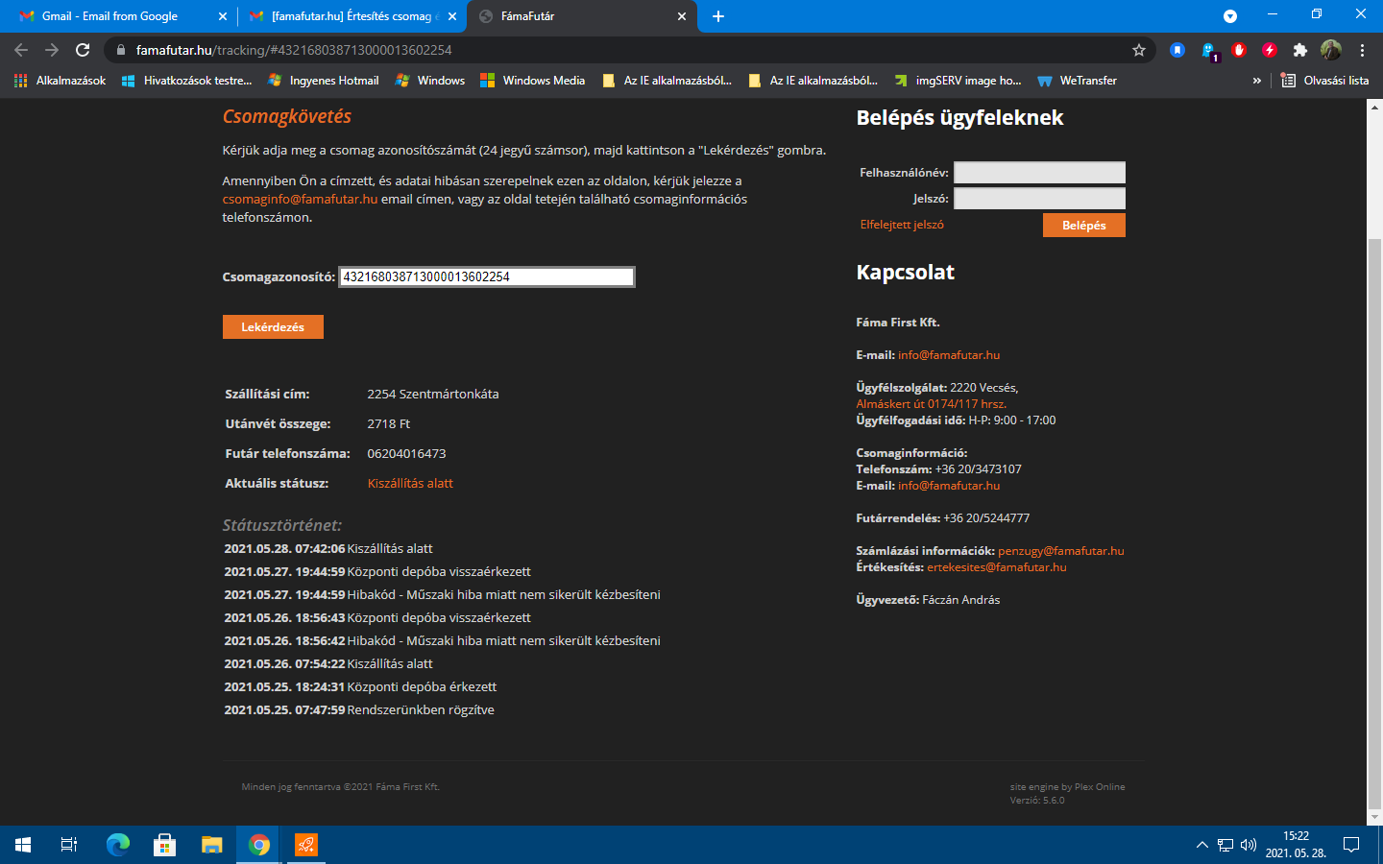Viewport: 1383px width, 864px height.
Task: Switch to the Gmail - Email from Google tab
Action: 110,16
